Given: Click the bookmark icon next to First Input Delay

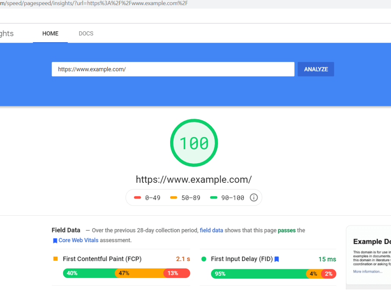Looking at the screenshot, I should point(276,259).
